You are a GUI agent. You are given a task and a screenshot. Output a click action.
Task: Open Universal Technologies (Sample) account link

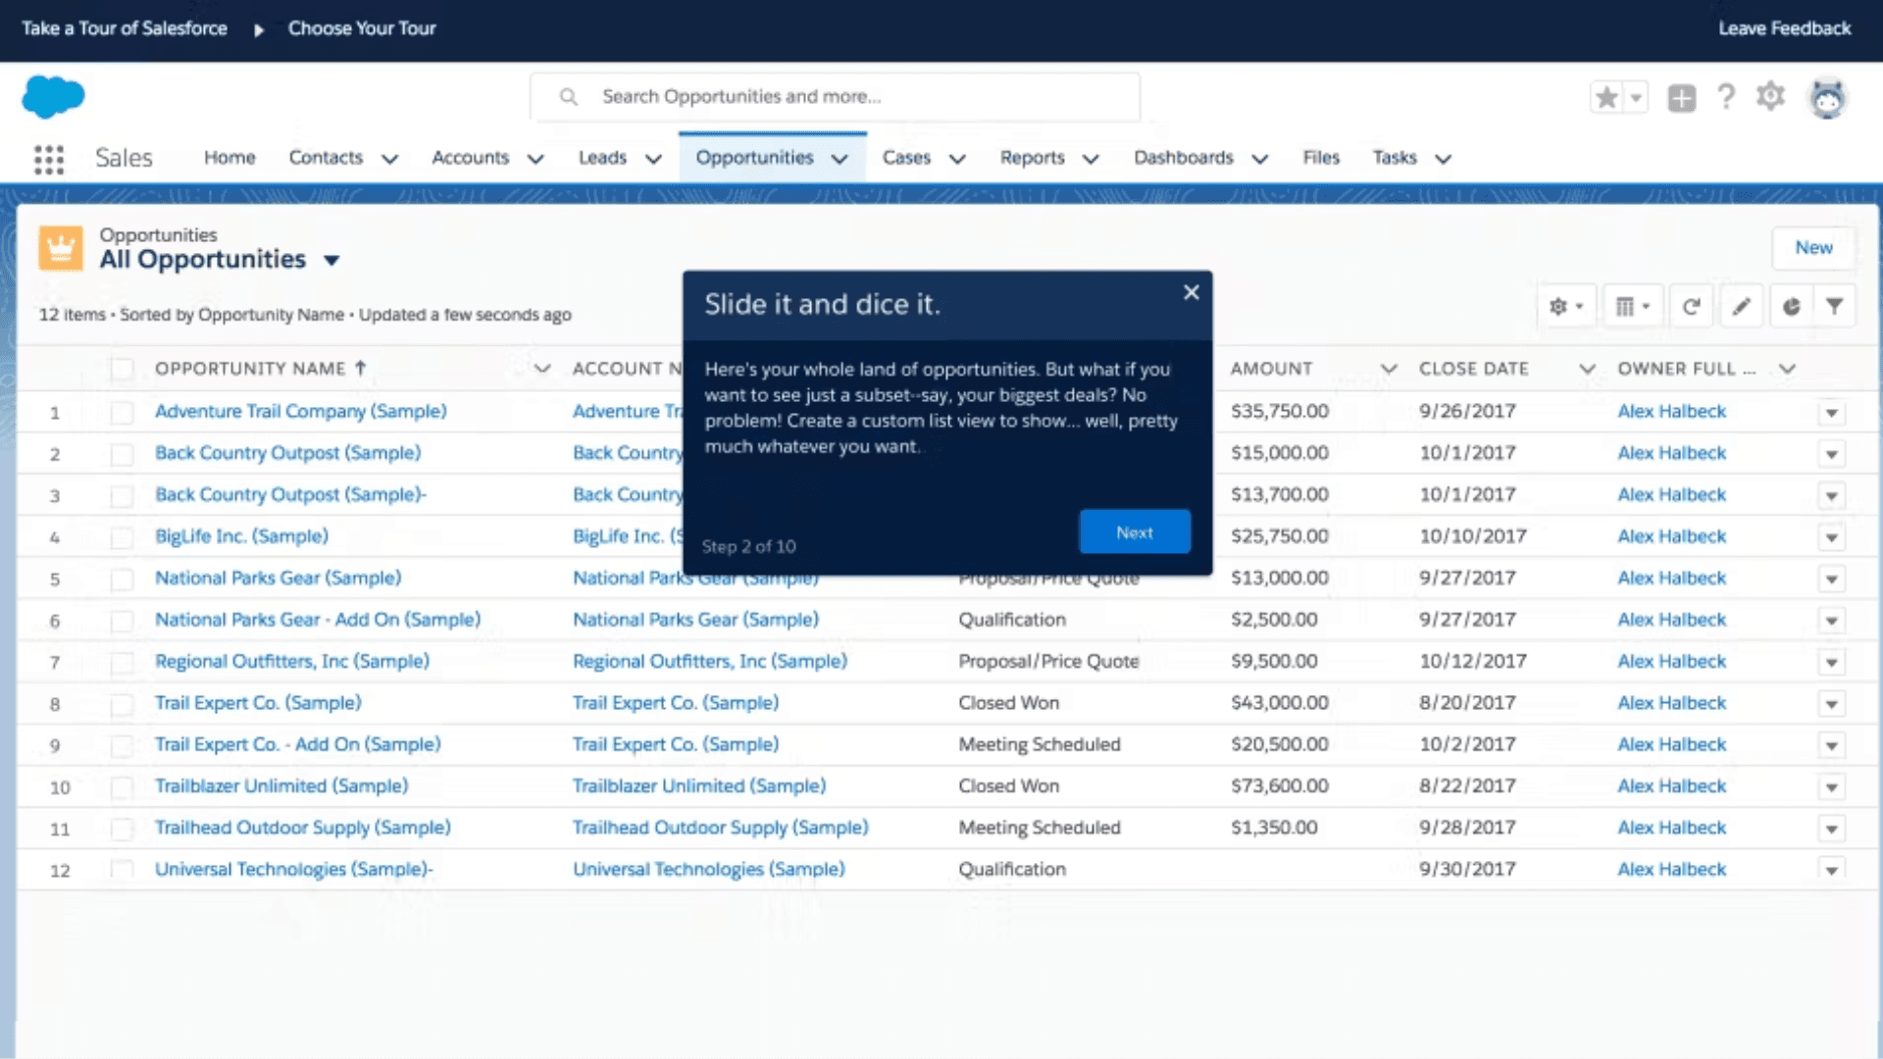click(x=708, y=870)
